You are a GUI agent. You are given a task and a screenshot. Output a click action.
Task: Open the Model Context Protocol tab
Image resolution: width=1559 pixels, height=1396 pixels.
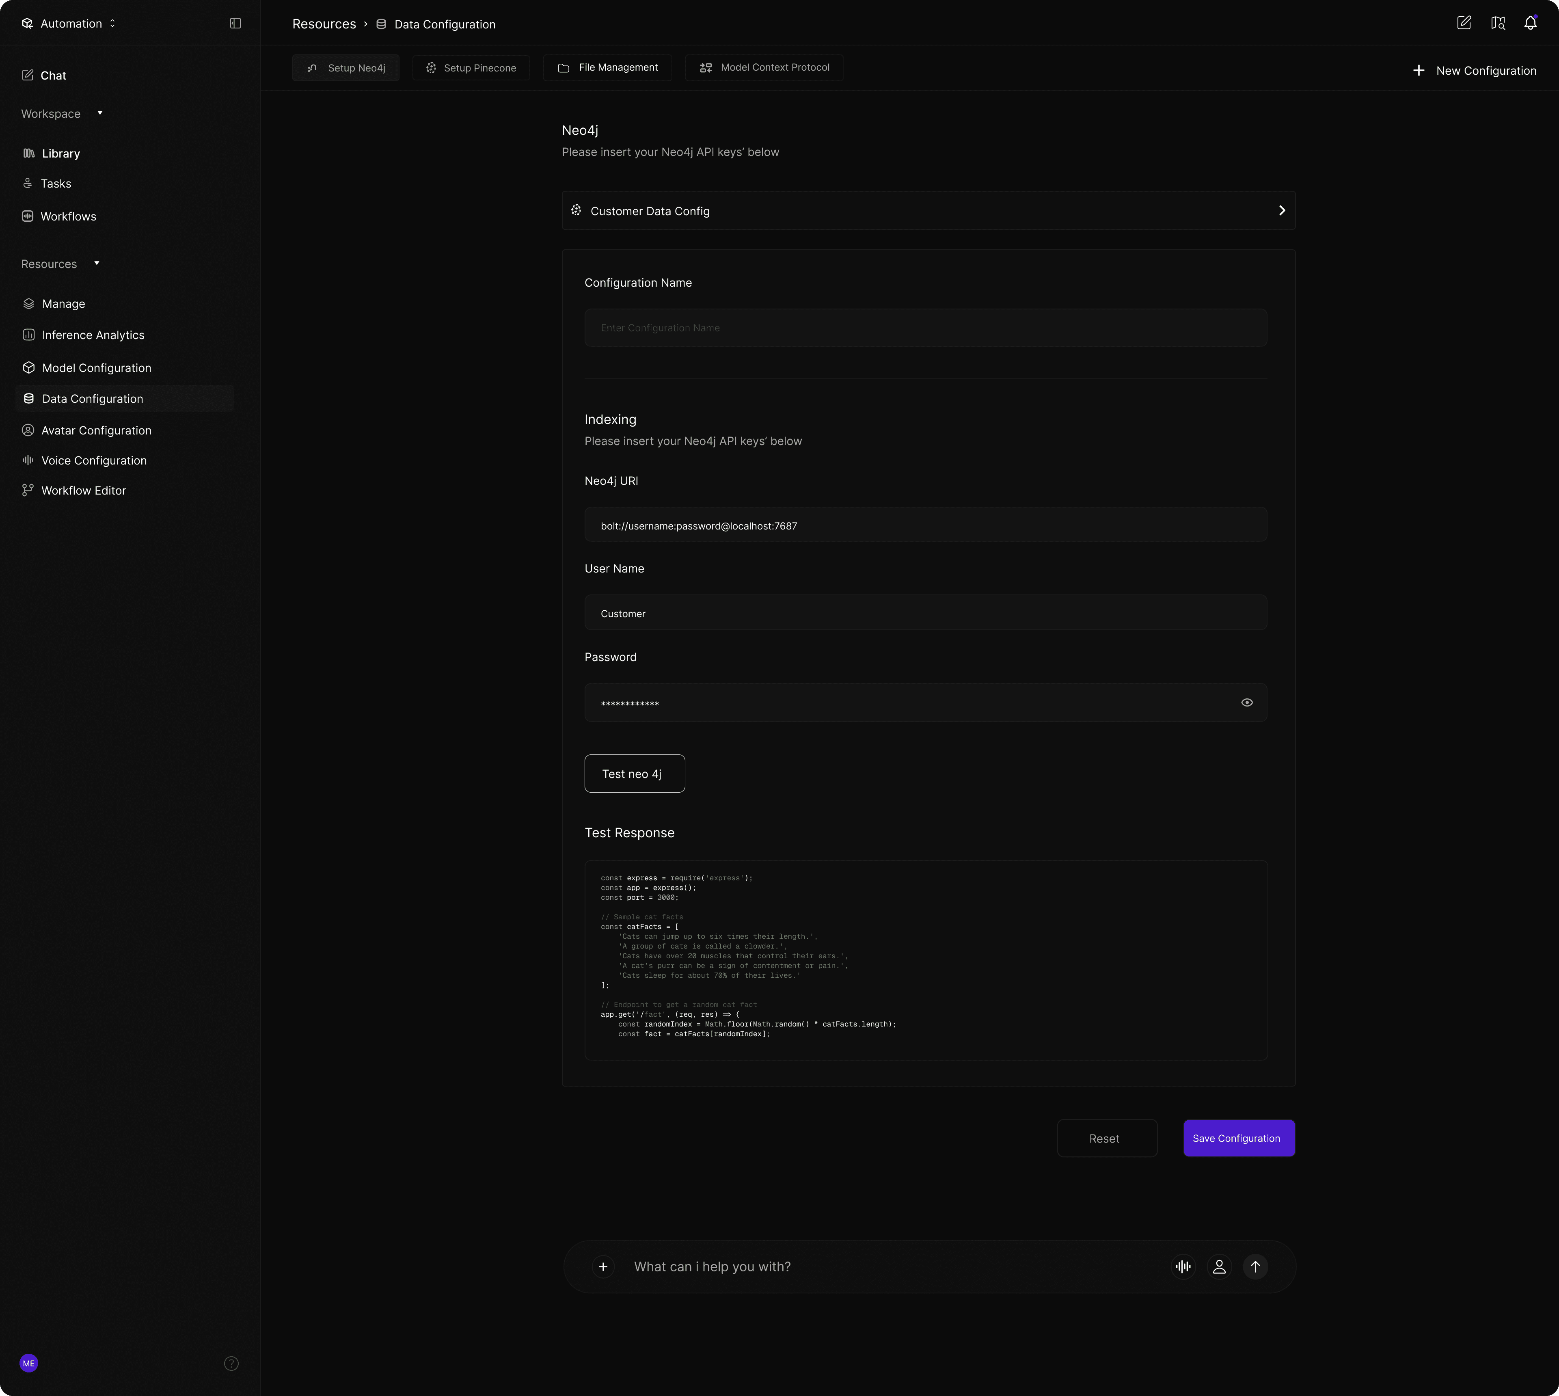click(764, 67)
